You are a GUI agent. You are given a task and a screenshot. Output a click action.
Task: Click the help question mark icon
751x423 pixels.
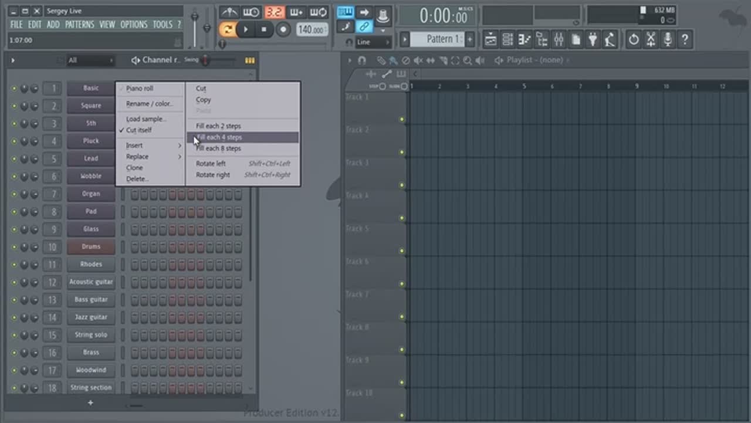(684, 39)
